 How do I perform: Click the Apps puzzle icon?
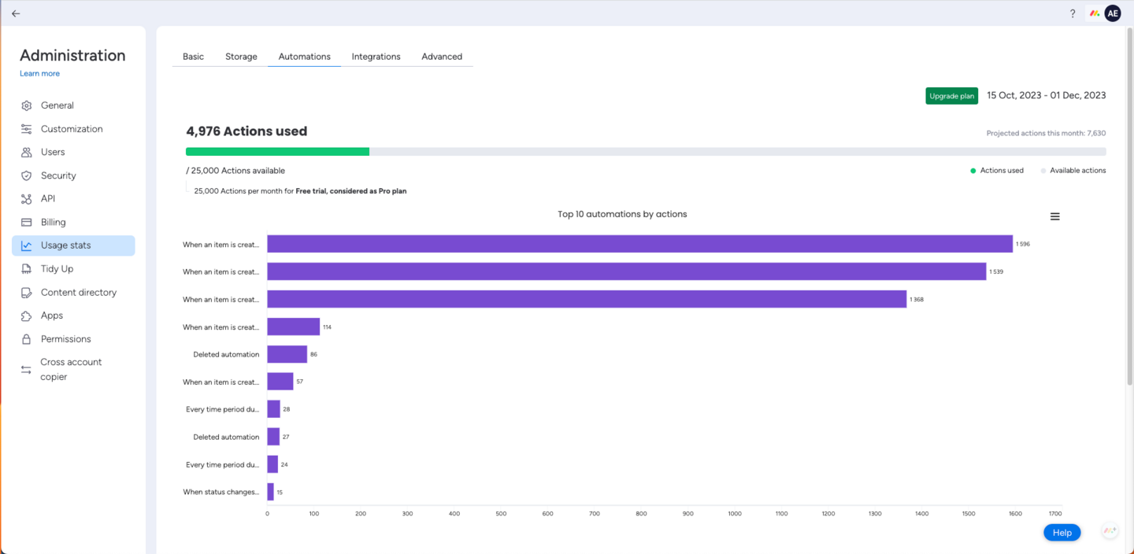pyautogui.click(x=27, y=316)
